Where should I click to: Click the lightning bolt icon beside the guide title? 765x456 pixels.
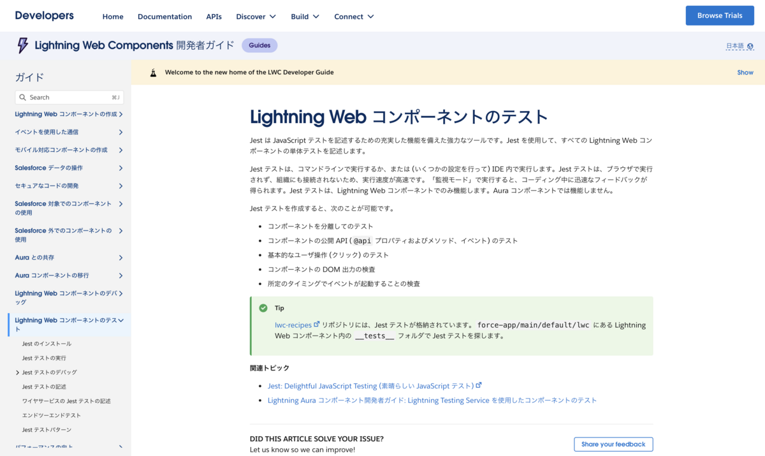point(23,45)
